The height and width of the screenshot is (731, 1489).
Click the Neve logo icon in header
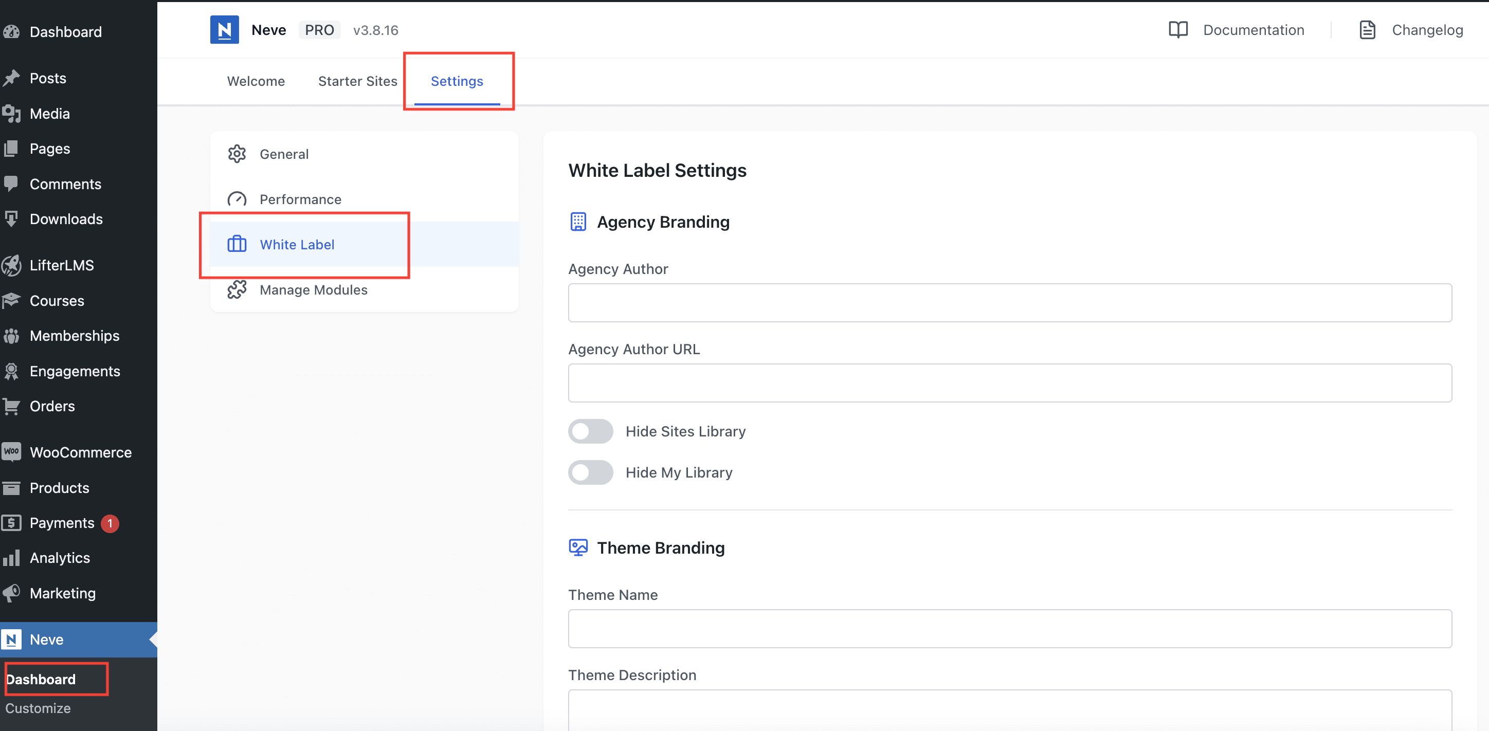(x=224, y=29)
